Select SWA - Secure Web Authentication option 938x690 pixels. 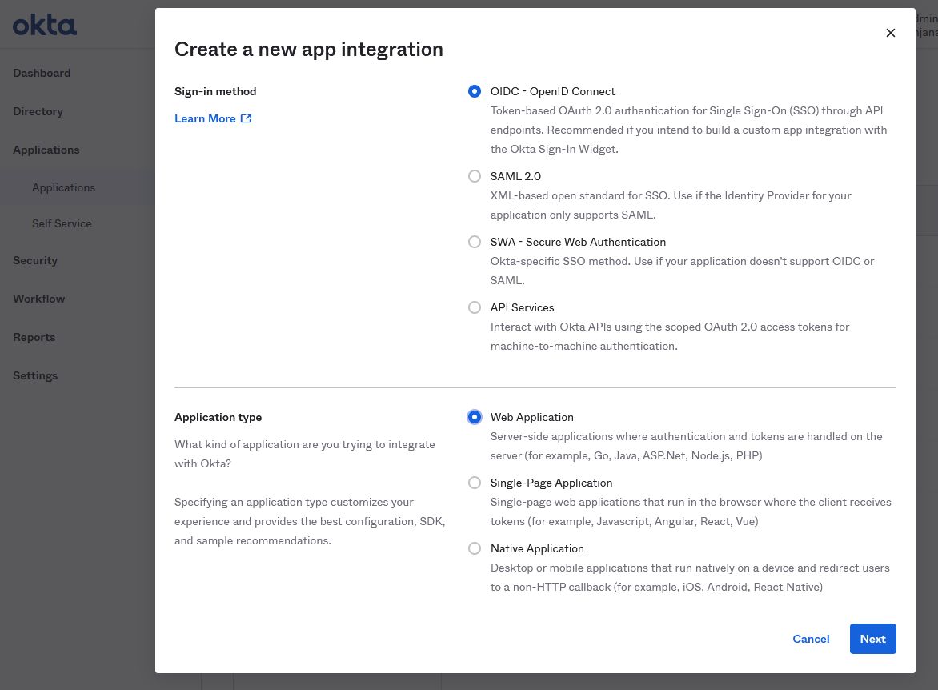[475, 242]
